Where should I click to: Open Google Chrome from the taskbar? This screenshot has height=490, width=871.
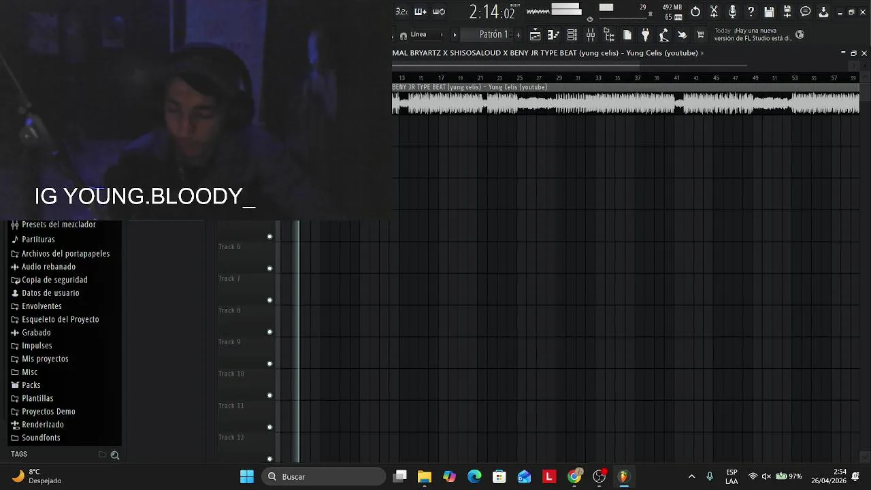click(574, 476)
